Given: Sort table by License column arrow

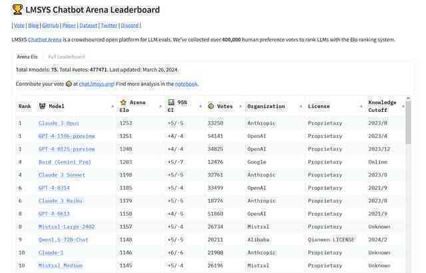Looking at the screenshot, I should click(361, 107).
